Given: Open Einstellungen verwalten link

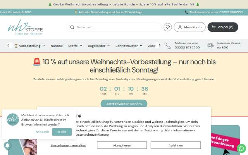Looking at the screenshot, I should 68,145.
